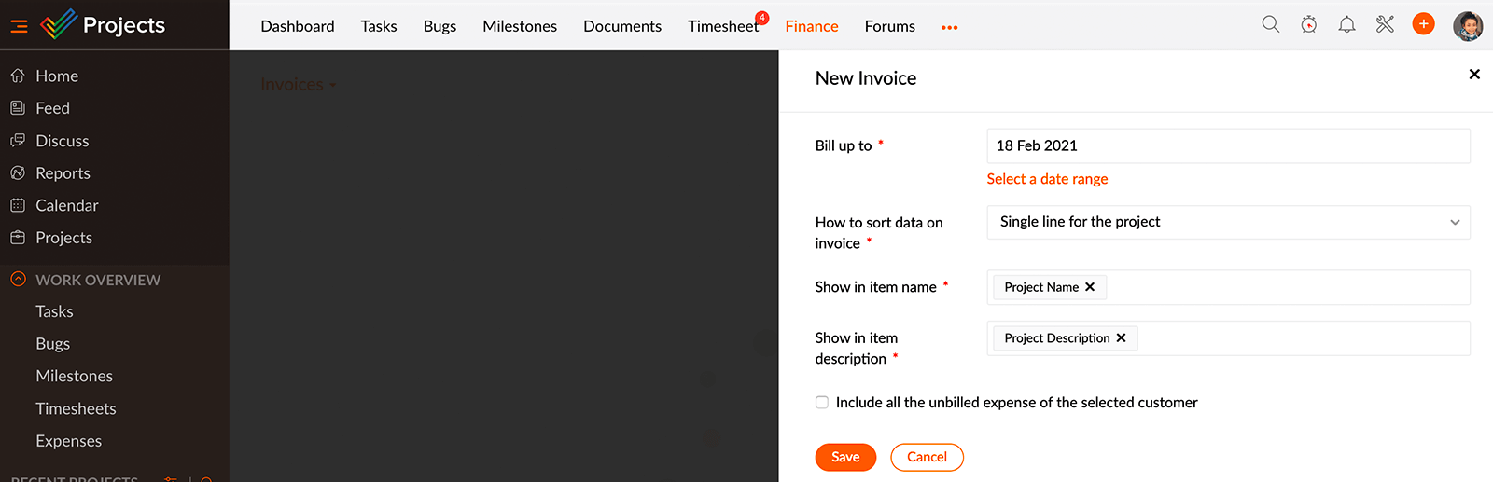
Task: Click the Calendar icon in sidebar
Action: 18,205
